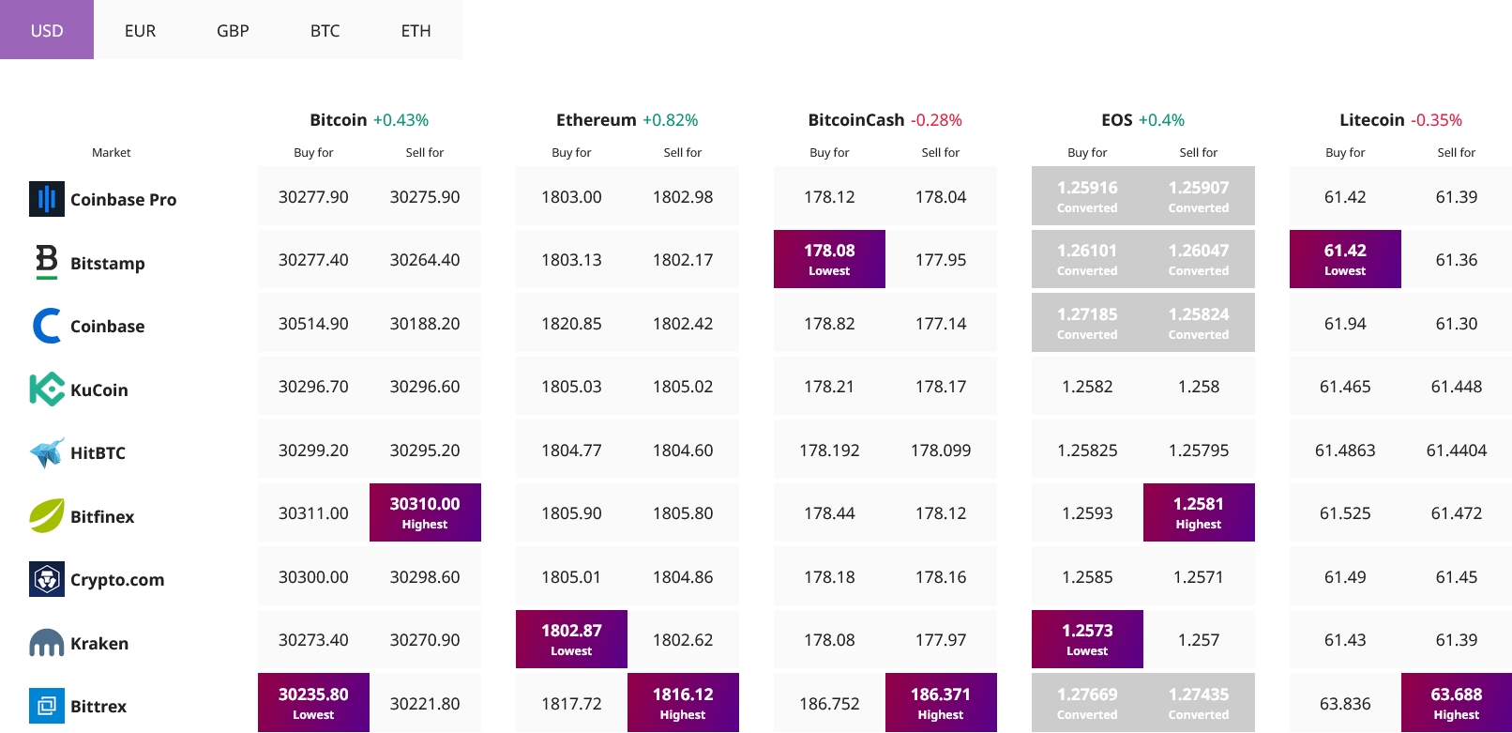
Task: Switch to the EUR currency tab
Action: pyautogui.click(x=140, y=30)
